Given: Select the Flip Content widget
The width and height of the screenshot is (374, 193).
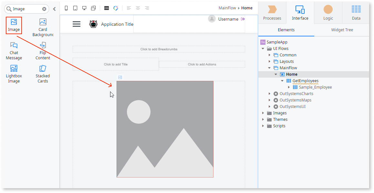Looking at the screenshot, I should pyautogui.click(x=43, y=50).
